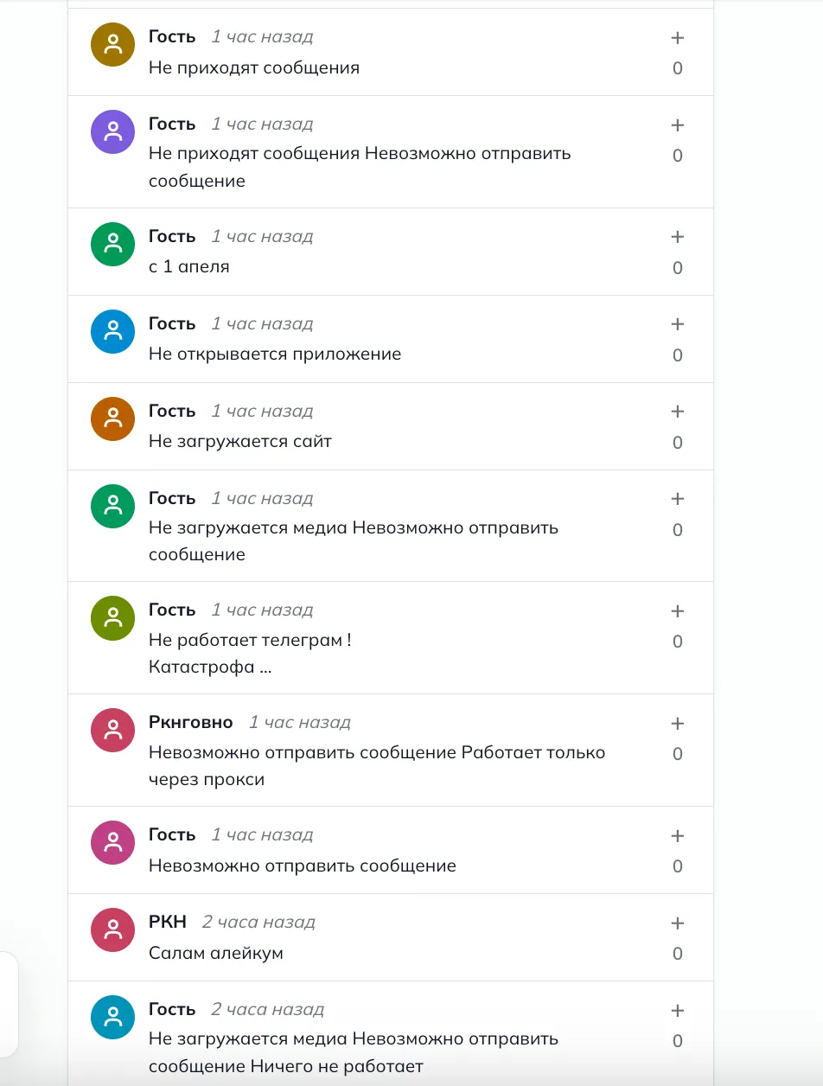Viewport: 823px width, 1086px height.
Task: Upvote the "с 1 апеля" comment
Action: pyautogui.click(x=678, y=237)
